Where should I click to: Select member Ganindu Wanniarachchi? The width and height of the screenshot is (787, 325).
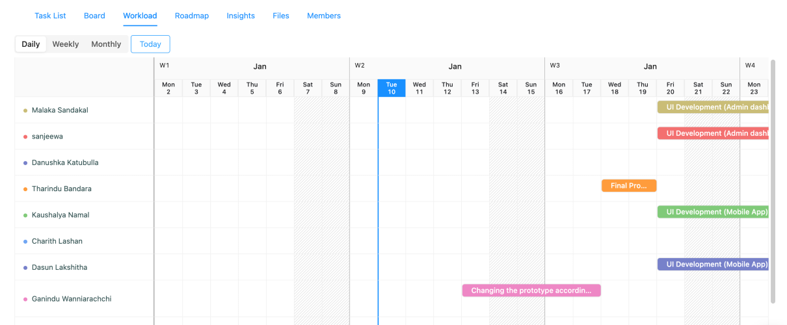click(72, 299)
